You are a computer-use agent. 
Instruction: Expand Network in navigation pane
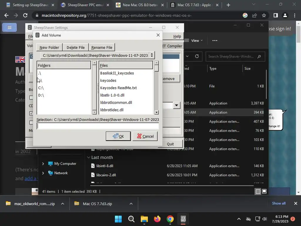(43, 173)
